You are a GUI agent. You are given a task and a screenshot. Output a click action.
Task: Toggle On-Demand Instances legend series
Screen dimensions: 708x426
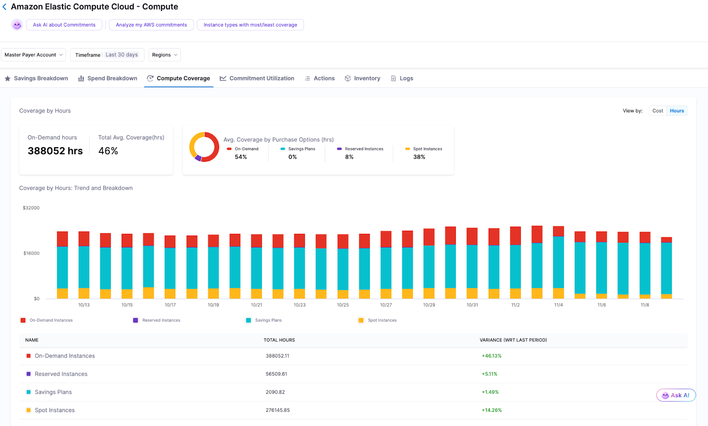pos(46,320)
